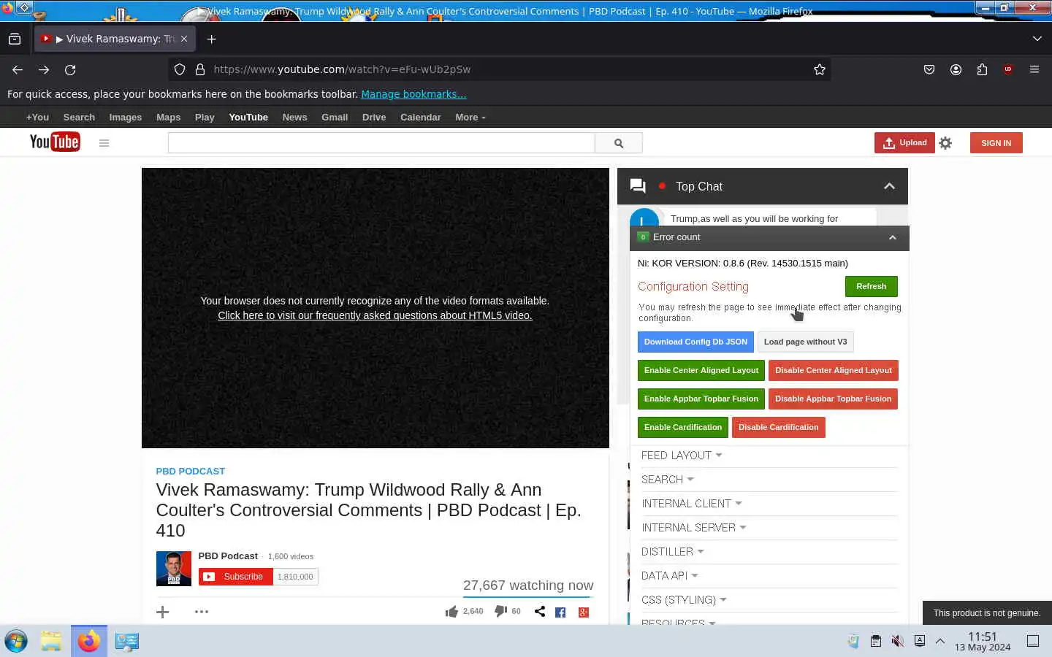This screenshot has width=1052, height=657.
Task: Click the Add to plus icon
Action: pyautogui.click(x=163, y=612)
